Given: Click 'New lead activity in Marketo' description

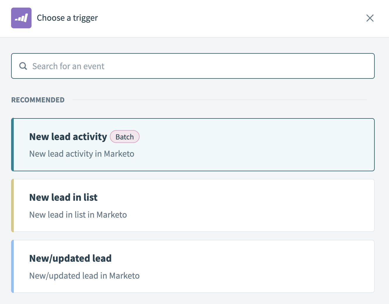Looking at the screenshot, I should pyautogui.click(x=82, y=154).
